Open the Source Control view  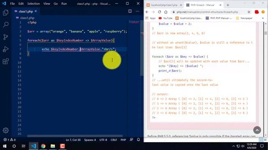click(5, 37)
